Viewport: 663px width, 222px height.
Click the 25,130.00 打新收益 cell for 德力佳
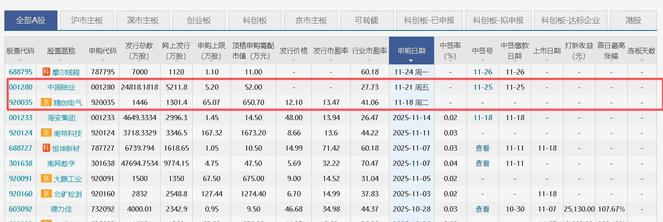[579, 209]
